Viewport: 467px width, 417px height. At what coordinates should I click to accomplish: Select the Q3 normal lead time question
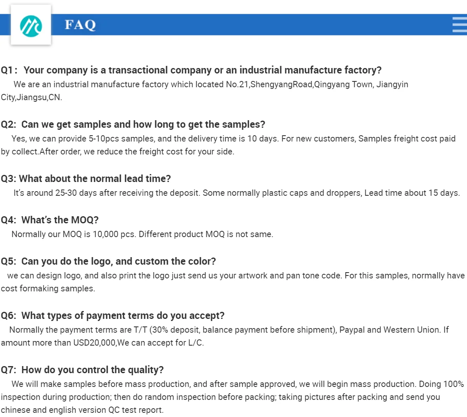click(x=86, y=179)
